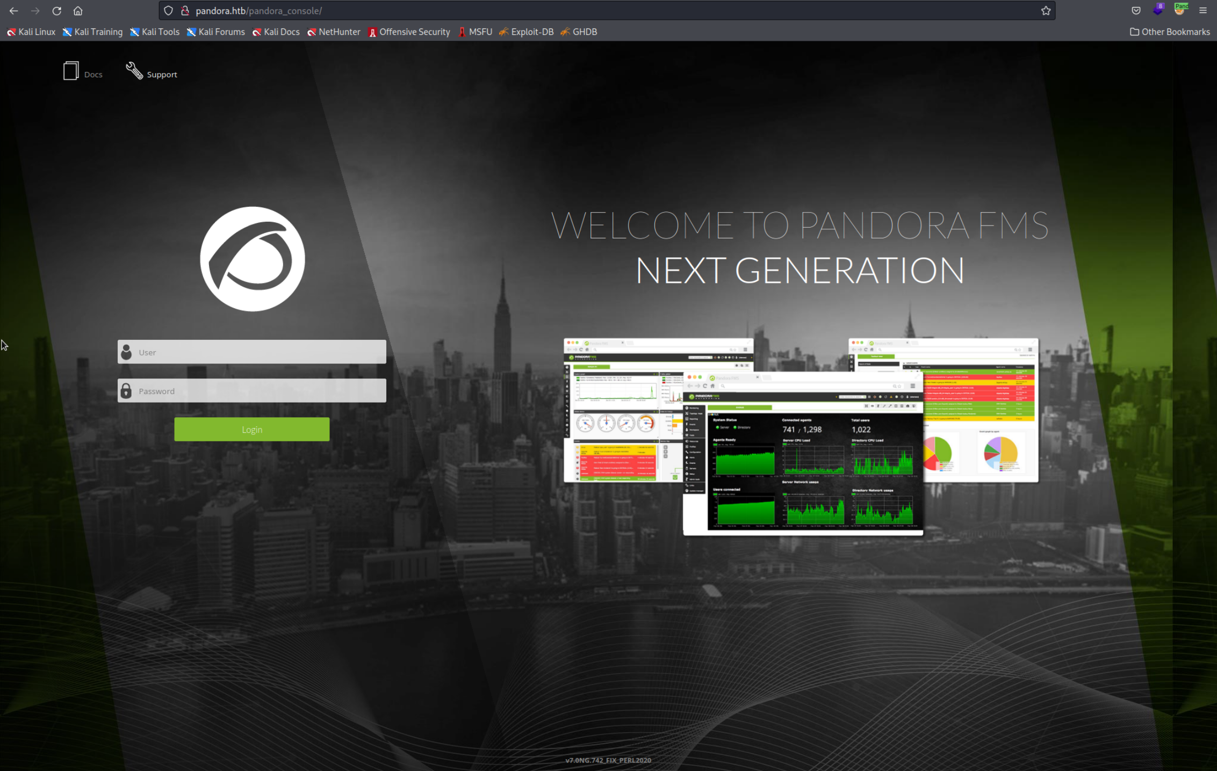This screenshot has height=771, width=1217.
Task: Open the Exploit-DB bookmark
Action: [526, 32]
